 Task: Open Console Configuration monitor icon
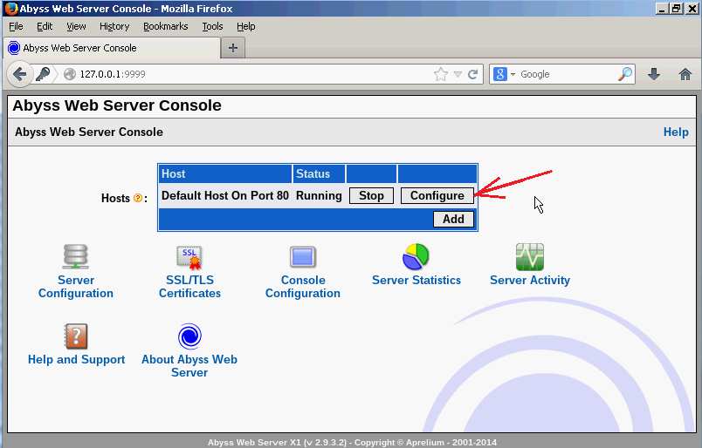point(303,257)
